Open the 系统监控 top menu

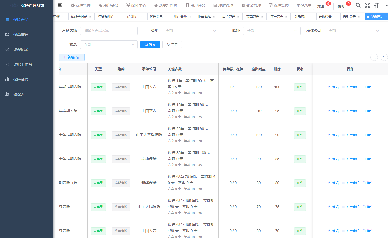[x=279, y=5]
